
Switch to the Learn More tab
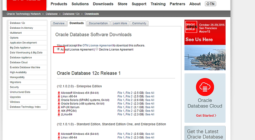(x=120, y=23)
